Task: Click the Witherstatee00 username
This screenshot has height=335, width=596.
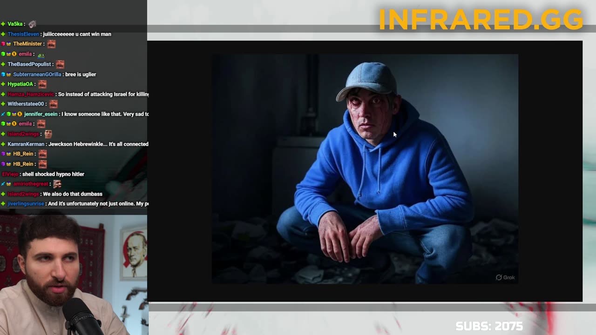Action: [26, 104]
